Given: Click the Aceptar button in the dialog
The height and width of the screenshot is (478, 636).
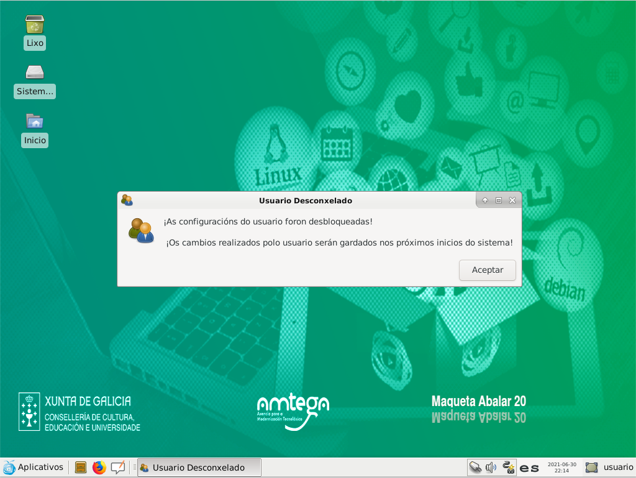Looking at the screenshot, I should pyautogui.click(x=488, y=270).
